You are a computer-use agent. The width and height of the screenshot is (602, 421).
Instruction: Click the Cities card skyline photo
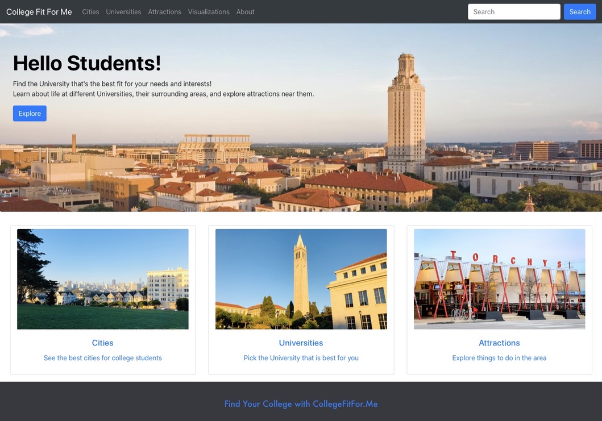pos(103,279)
